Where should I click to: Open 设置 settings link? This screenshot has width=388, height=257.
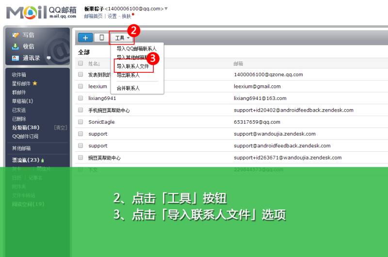(112, 16)
